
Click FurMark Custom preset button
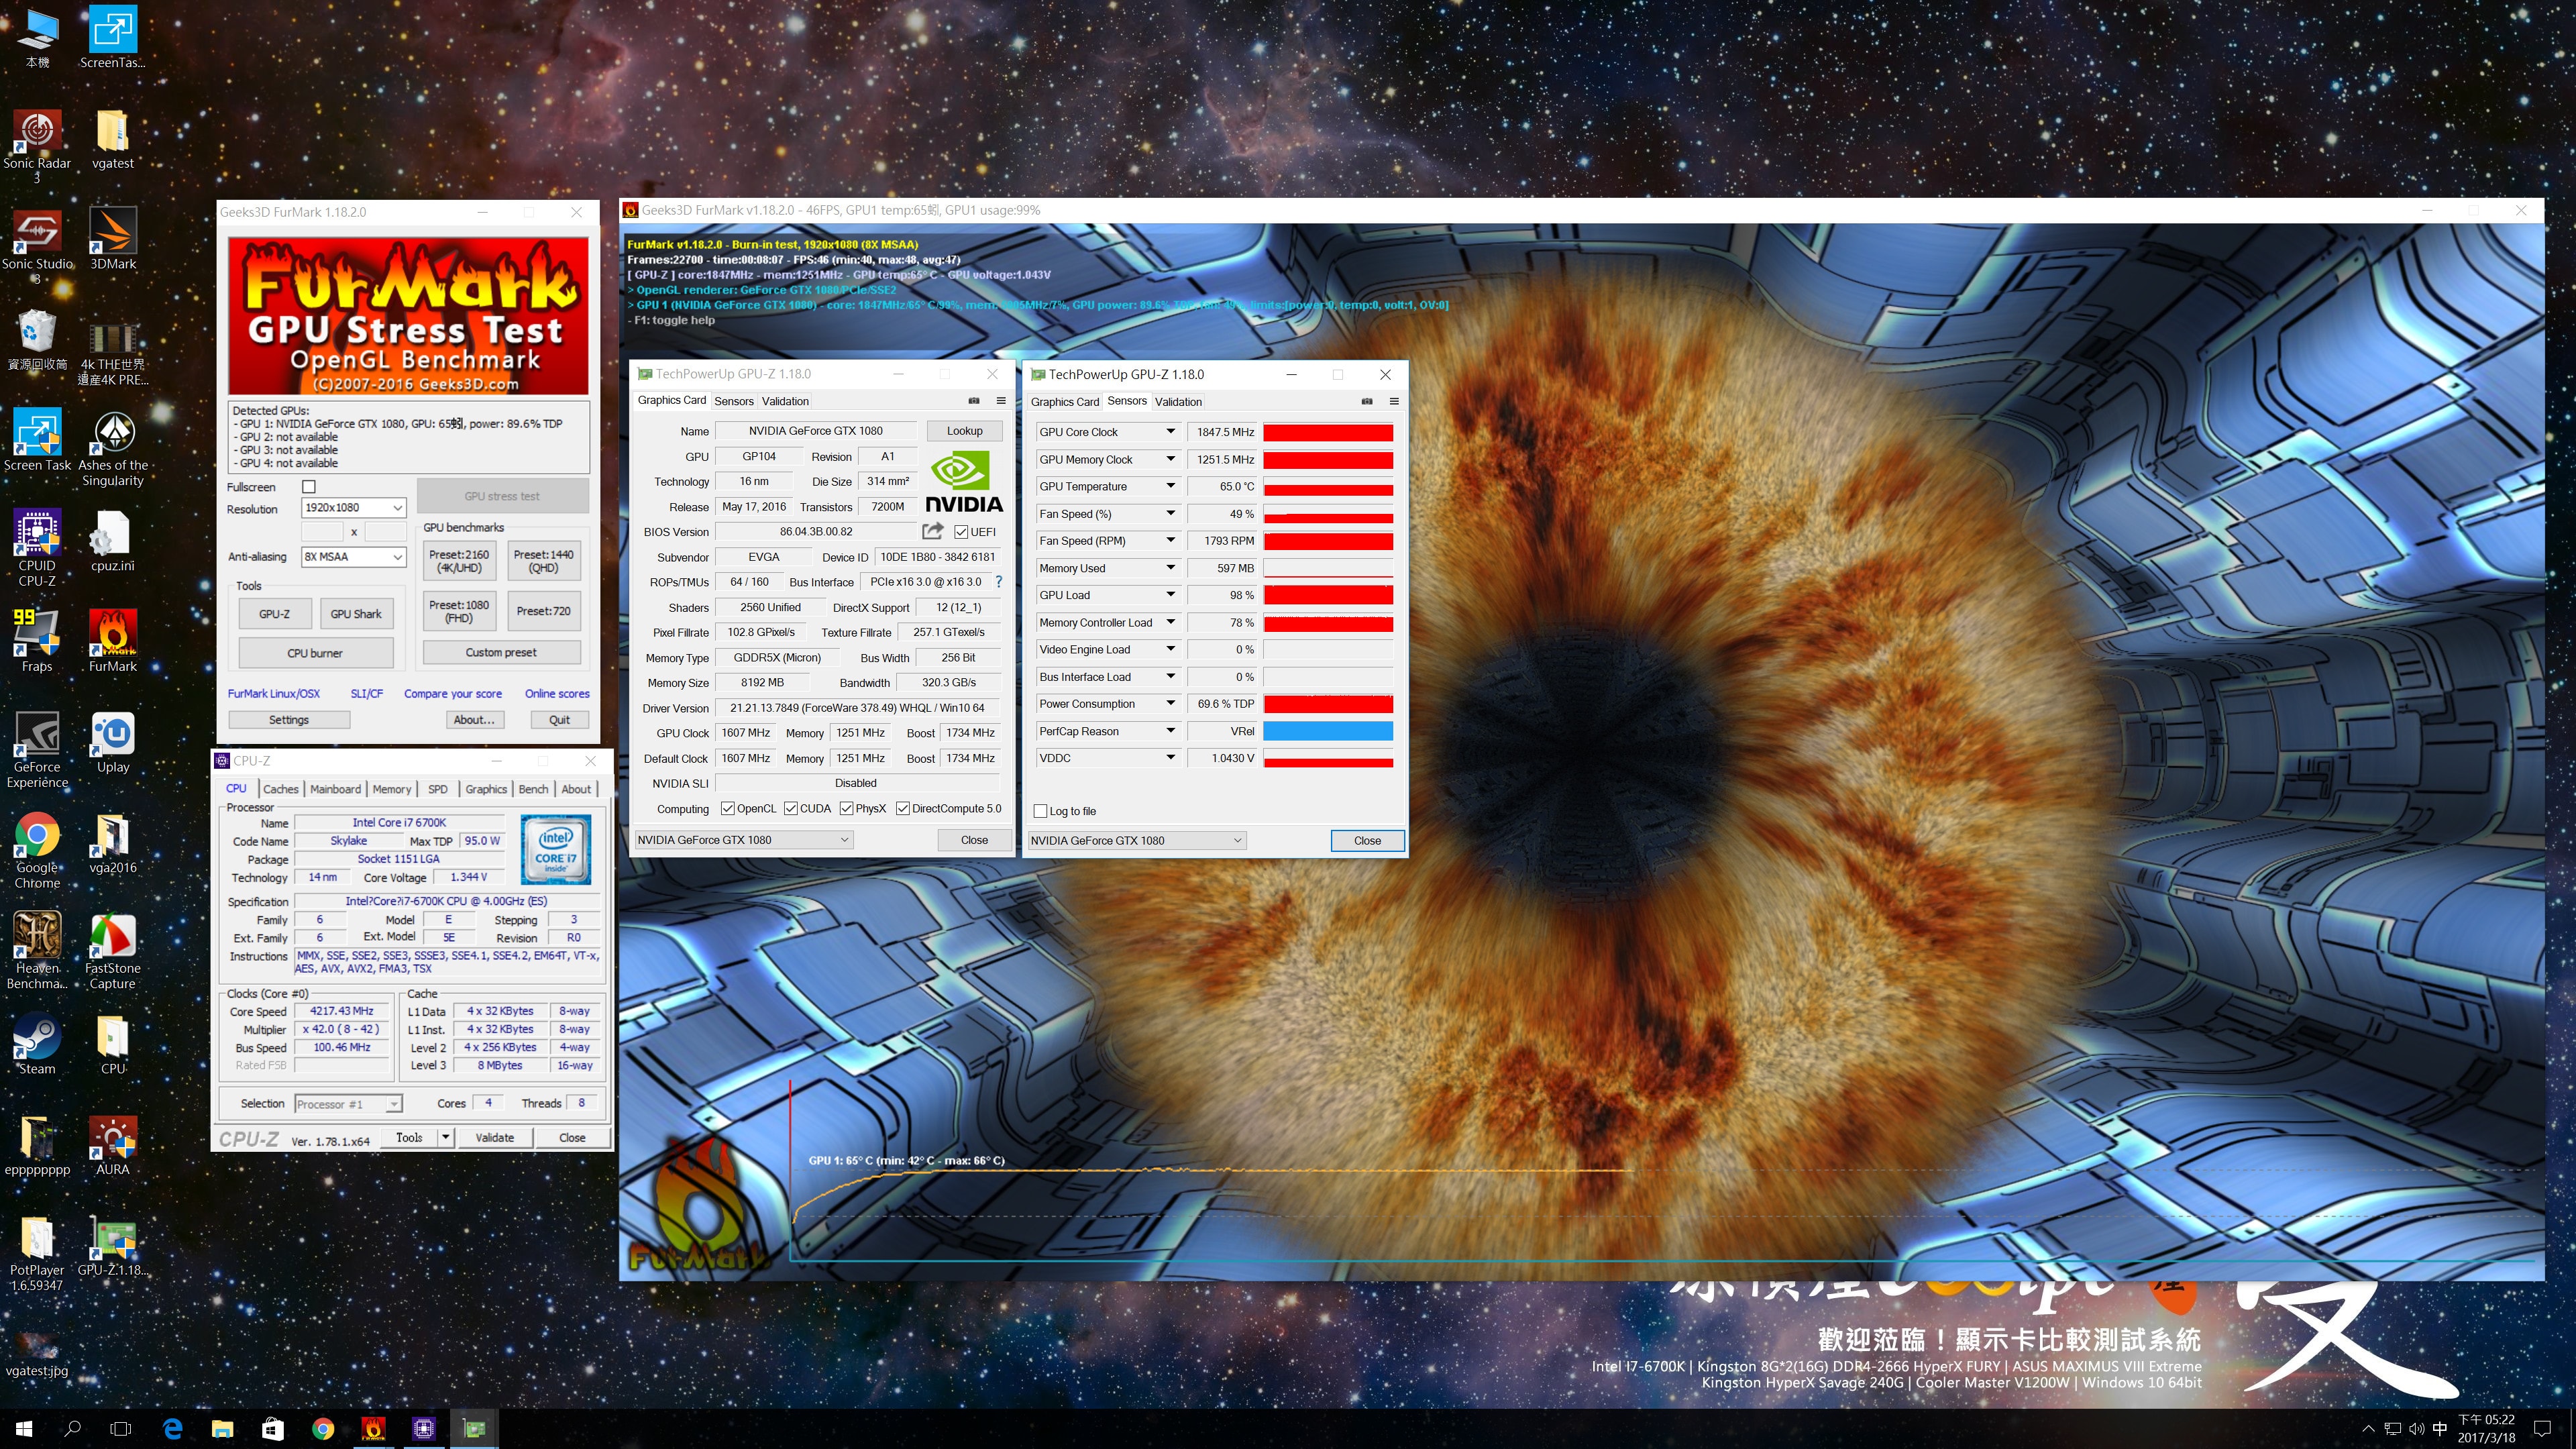tap(501, 652)
